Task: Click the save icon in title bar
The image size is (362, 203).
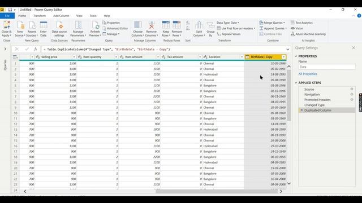Action: pos(10,10)
